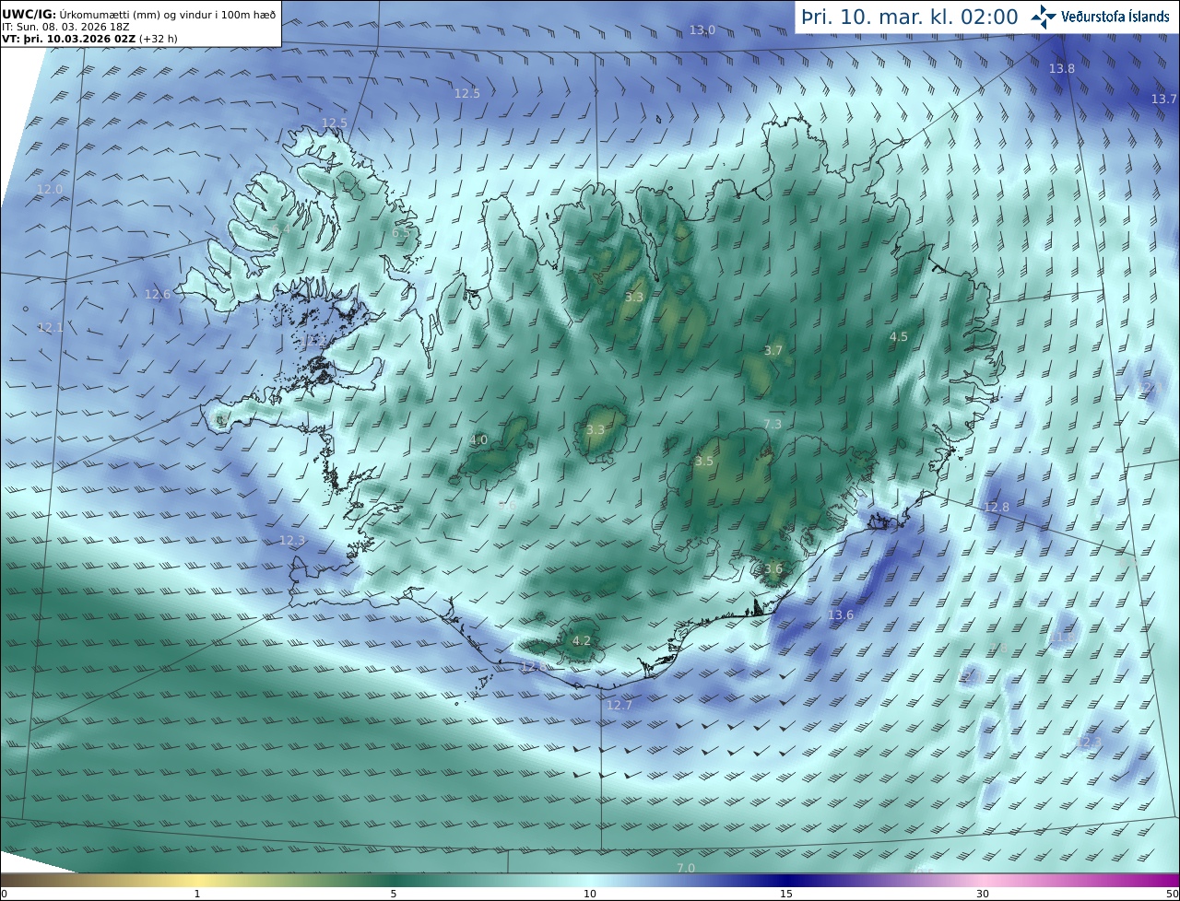Click the '13.8' value on the map
The image size is (1180, 901).
coord(1062,69)
